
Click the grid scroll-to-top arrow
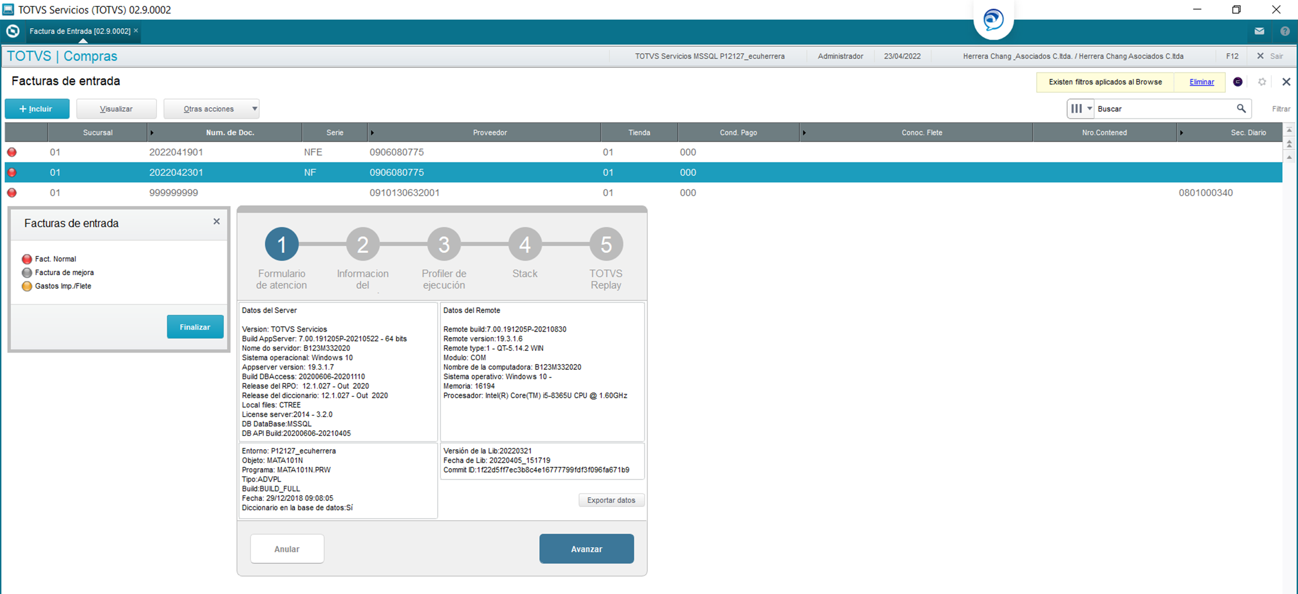point(1289,130)
